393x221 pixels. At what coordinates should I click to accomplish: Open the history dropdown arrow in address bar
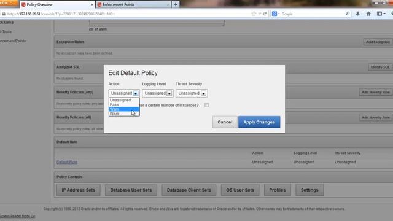[x=260, y=14]
